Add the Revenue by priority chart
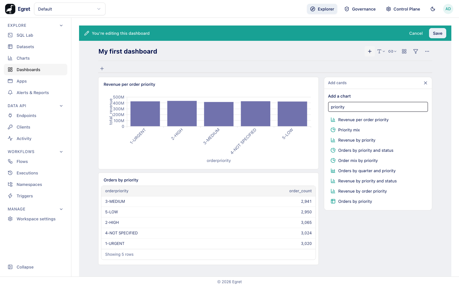 tap(378, 140)
